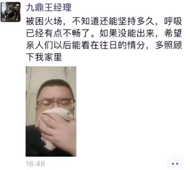Open the two-dot comment and like menu

click(175, 164)
